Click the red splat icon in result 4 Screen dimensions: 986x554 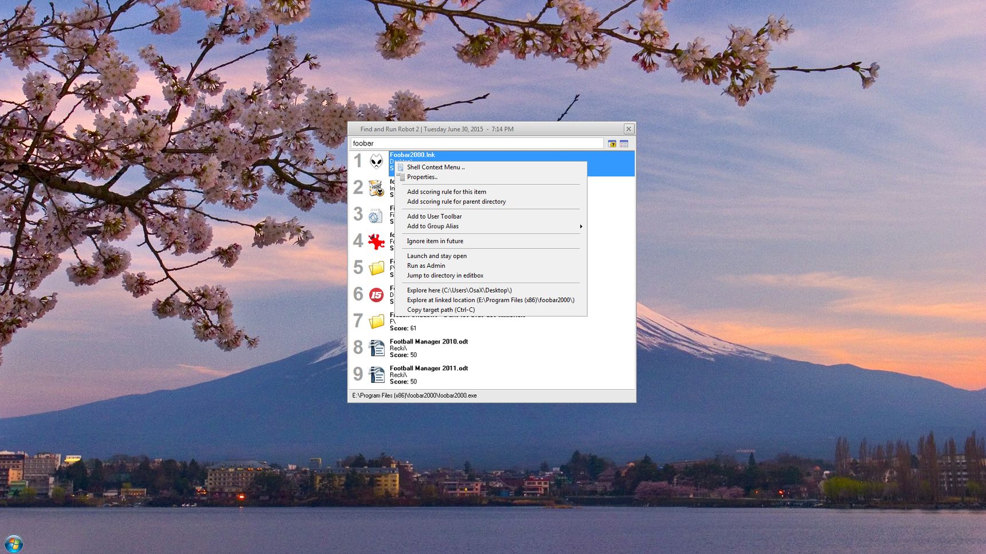tap(377, 242)
